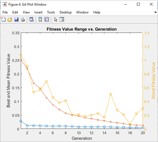
Task: Click the worst fitness triangle marker at generation 5
Action: click(x=46, y=82)
